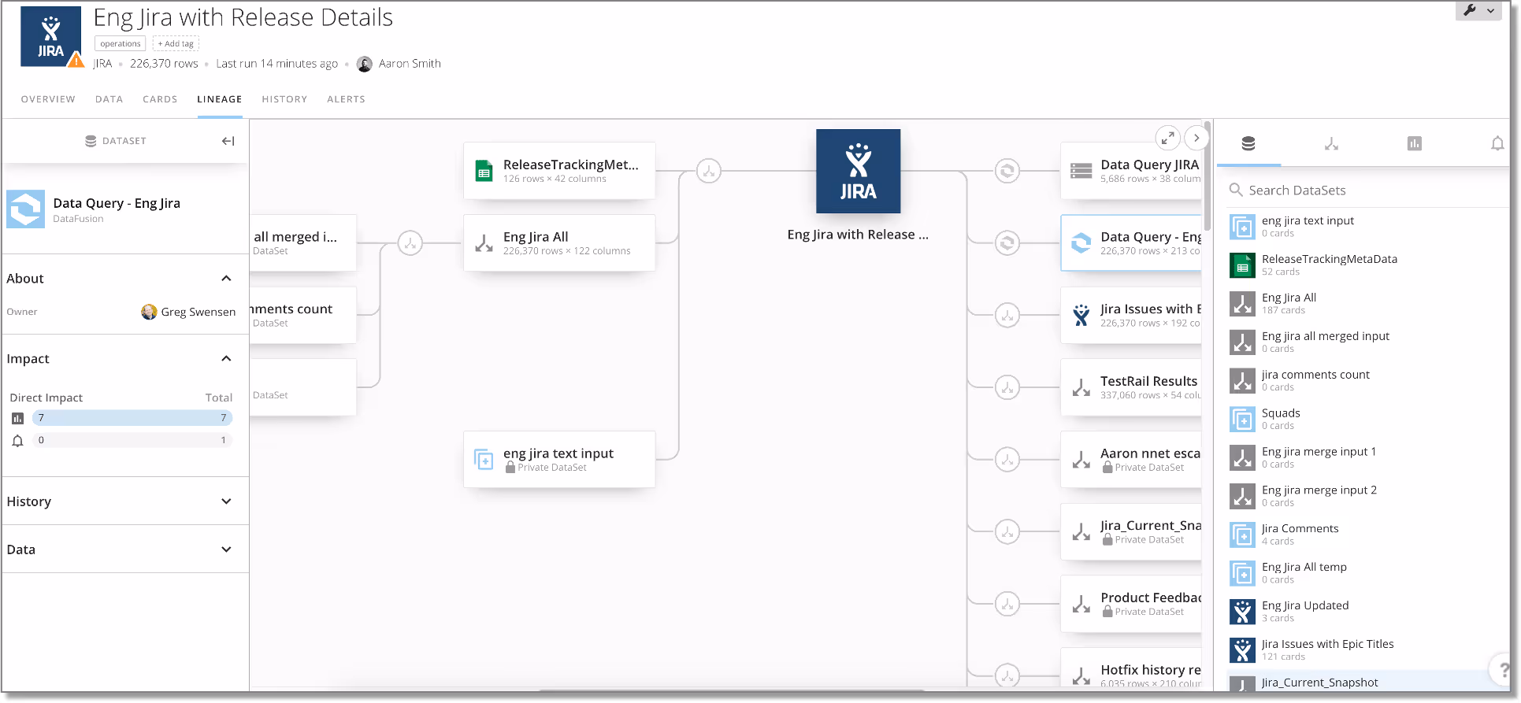Viewport: 1521px width, 703px height.
Task: Select the eng jira text input node
Action: click(559, 460)
